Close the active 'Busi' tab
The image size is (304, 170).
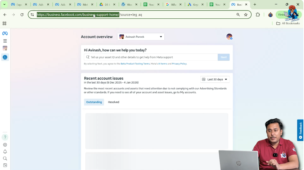(x=246, y=4)
